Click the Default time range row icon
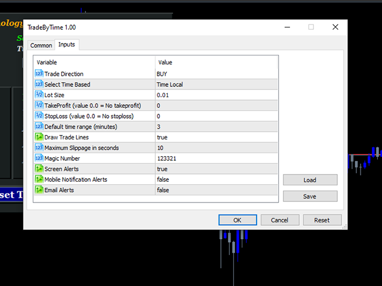 coord(39,126)
